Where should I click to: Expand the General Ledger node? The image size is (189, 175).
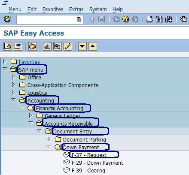[30, 115]
